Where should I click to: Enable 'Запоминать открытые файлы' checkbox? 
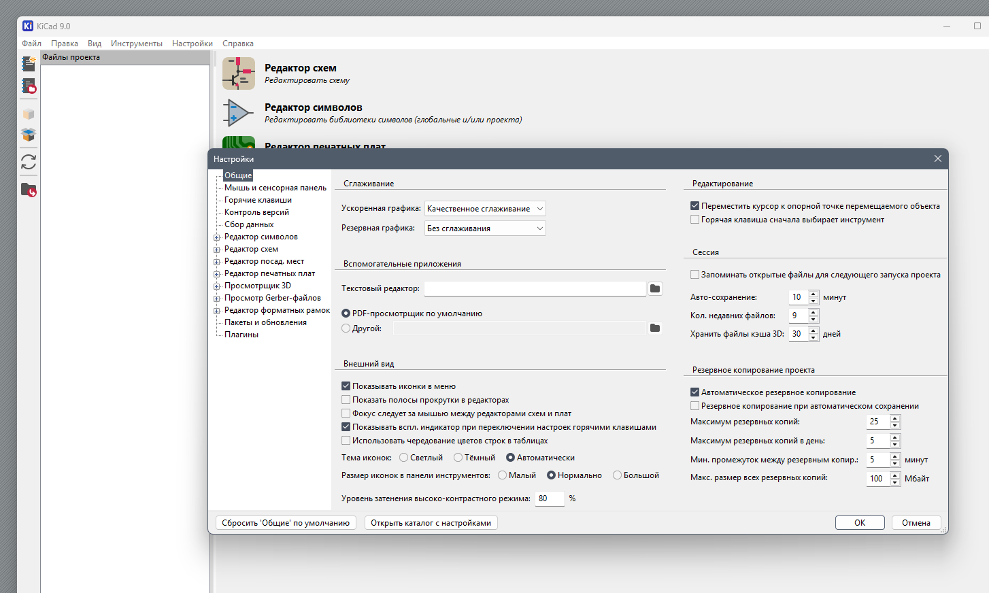coord(695,275)
